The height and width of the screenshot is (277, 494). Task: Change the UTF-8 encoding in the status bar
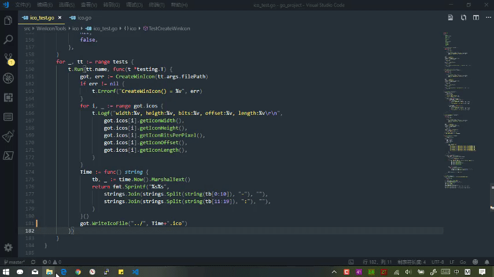coord(438,262)
